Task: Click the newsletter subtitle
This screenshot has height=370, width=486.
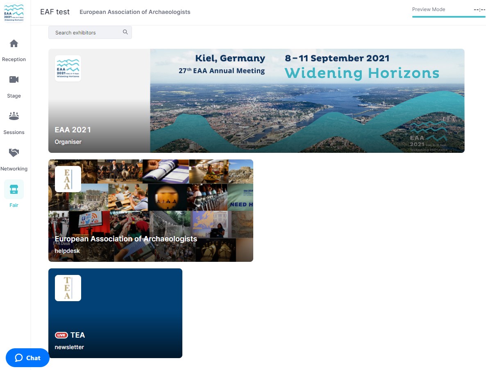Action: point(69,347)
